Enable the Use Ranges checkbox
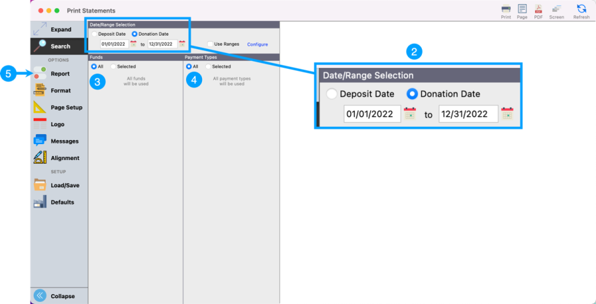 [211, 44]
